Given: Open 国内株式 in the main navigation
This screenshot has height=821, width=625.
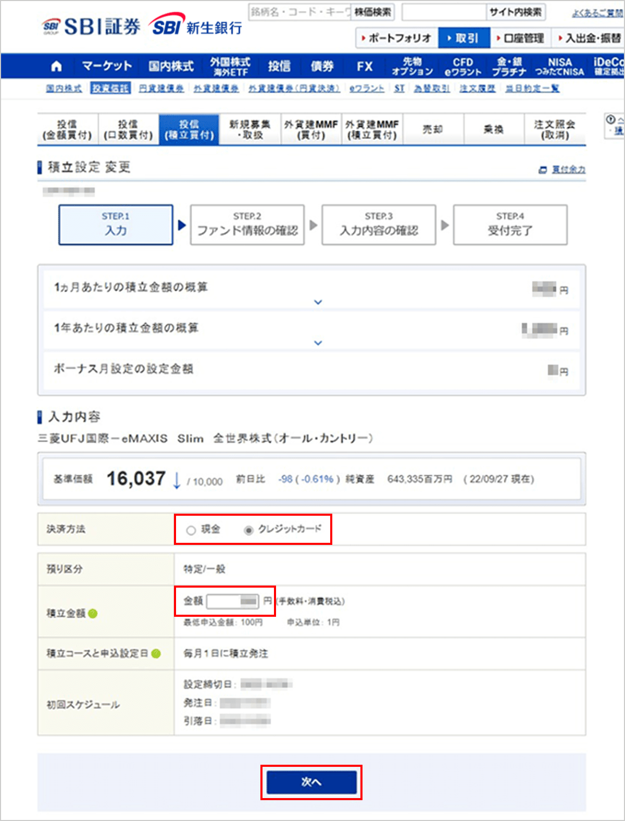Looking at the screenshot, I should pos(171,67).
